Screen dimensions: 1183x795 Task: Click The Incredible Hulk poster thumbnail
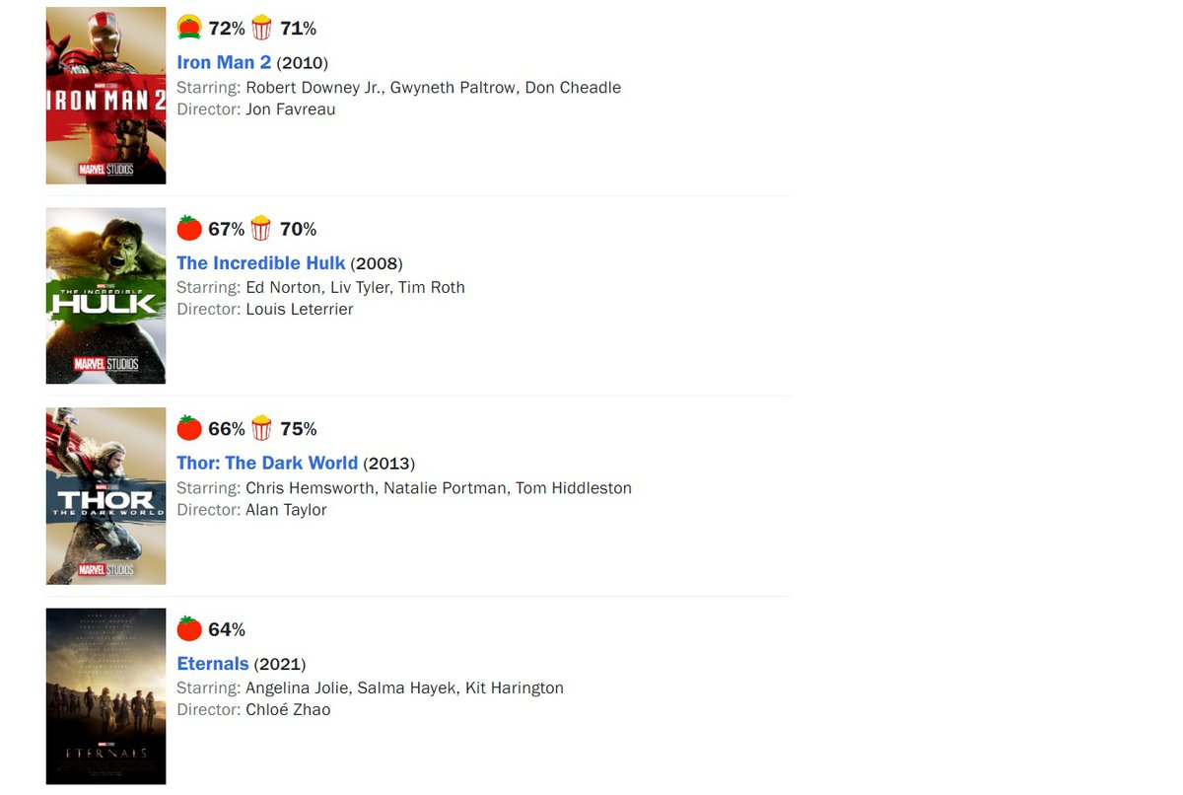tap(105, 296)
